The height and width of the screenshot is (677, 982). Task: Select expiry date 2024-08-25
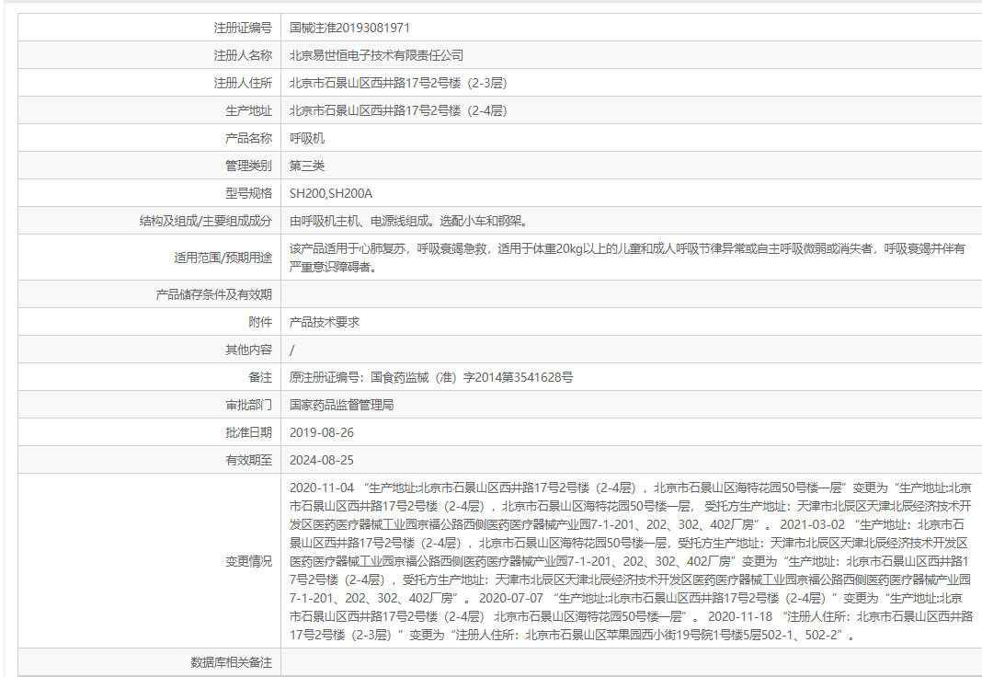click(x=321, y=460)
